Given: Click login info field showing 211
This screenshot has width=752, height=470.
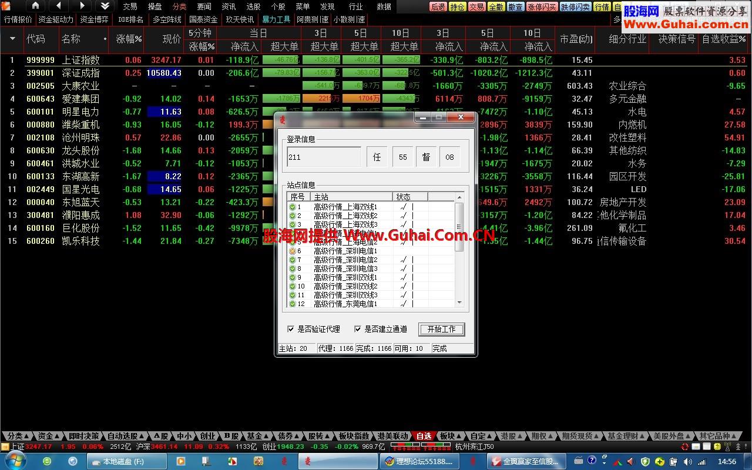Looking at the screenshot, I should [324, 157].
